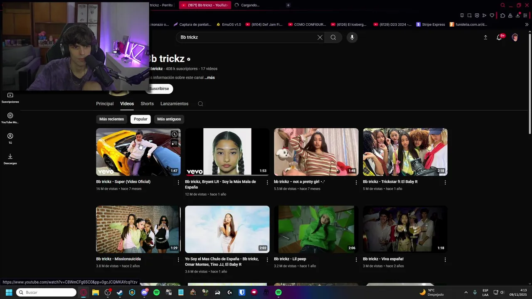Viewport: 532px width, 299px height.
Task: Open Steam from the taskbar
Action: (120, 292)
